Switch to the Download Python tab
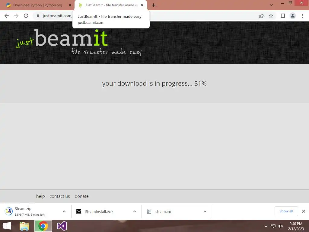Screen dimensions: 309x232 click(37, 5)
